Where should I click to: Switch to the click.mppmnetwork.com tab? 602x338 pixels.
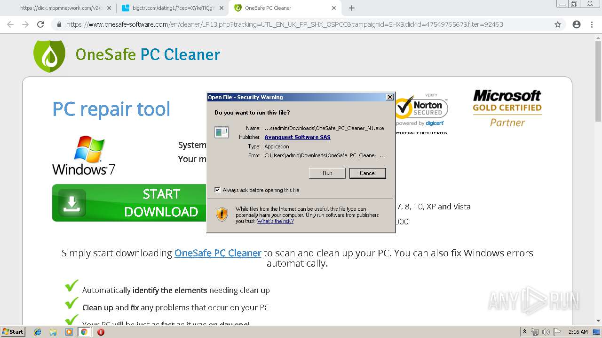click(x=60, y=8)
